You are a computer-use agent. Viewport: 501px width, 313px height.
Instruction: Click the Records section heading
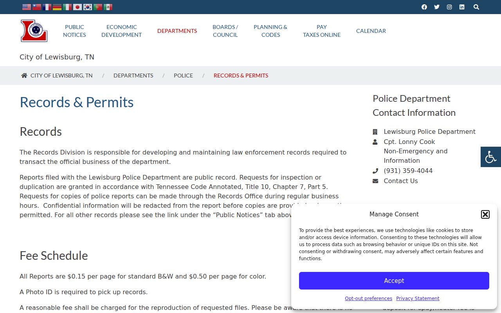click(41, 132)
